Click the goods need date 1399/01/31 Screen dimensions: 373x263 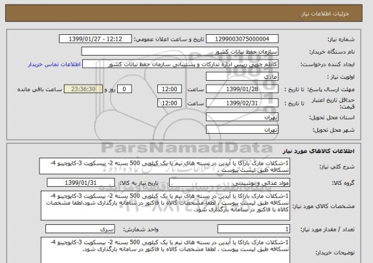(x=81, y=183)
